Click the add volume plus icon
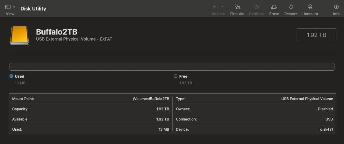344x144 pixels. click(214, 7)
